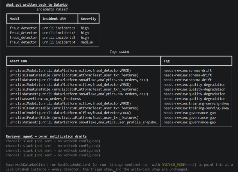This screenshot has height=172, width=238.
Task: Click quality-degradation tag beside raw_orders_freshness assertion
Action: [x=194, y=99]
